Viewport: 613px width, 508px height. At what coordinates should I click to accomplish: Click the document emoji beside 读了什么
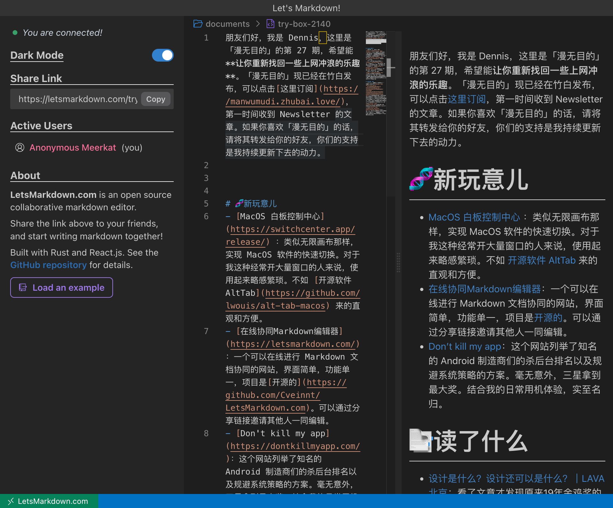(421, 441)
